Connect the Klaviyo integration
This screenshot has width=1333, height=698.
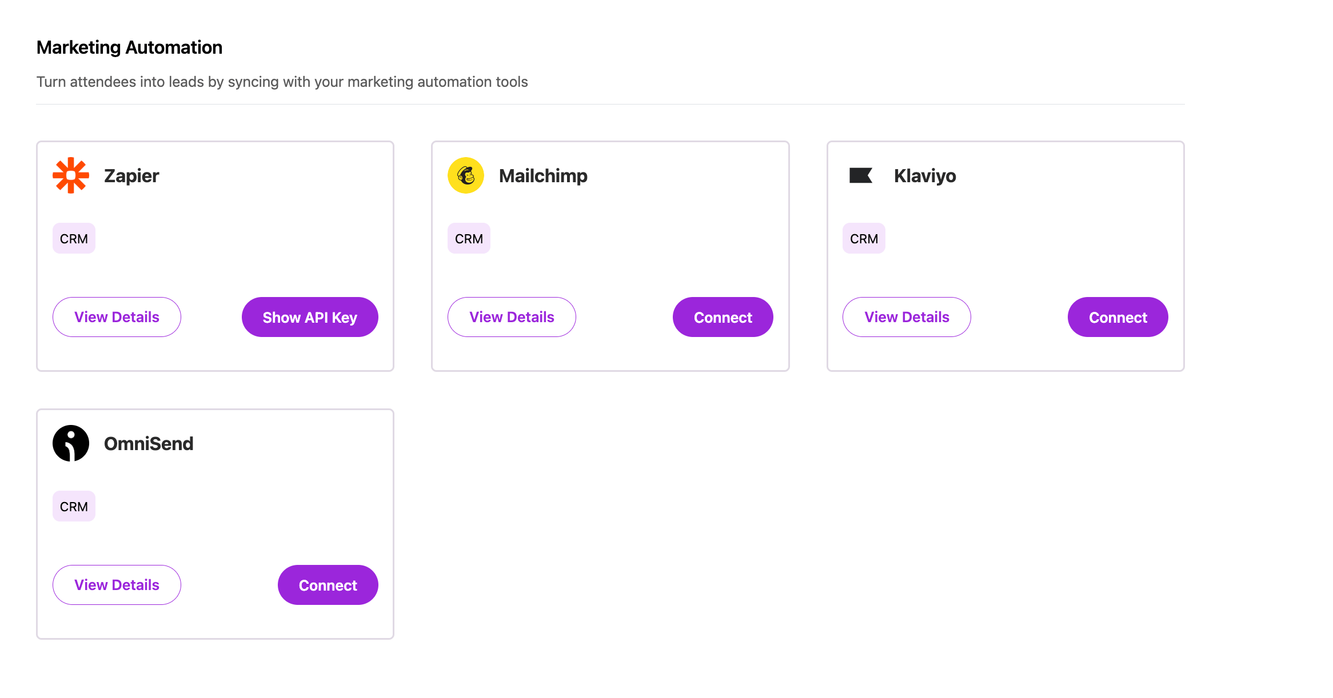[x=1118, y=317]
